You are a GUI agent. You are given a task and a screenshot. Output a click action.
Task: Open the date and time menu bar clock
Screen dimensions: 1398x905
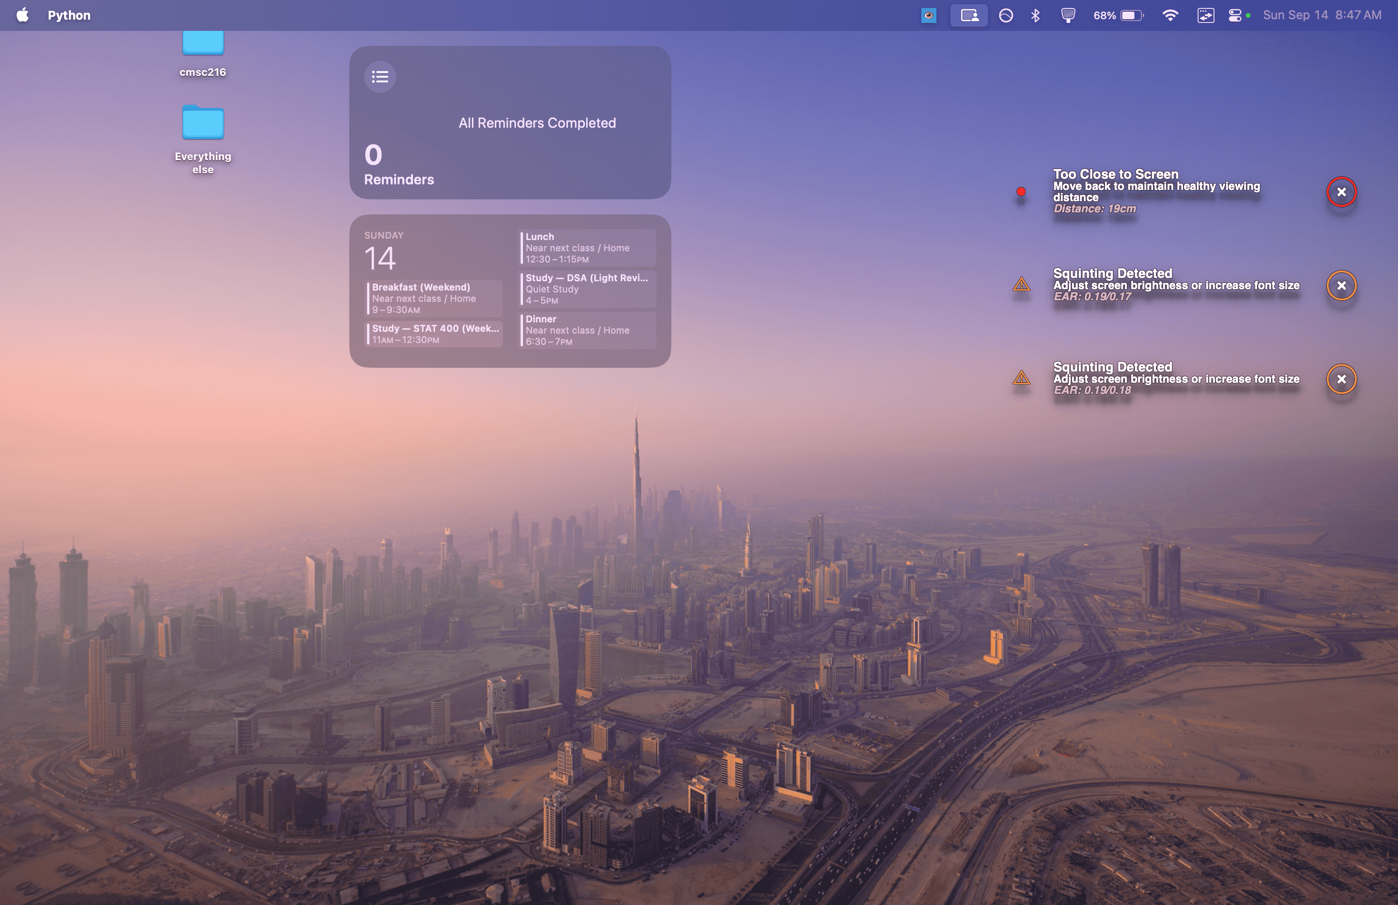pos(1322,15)
